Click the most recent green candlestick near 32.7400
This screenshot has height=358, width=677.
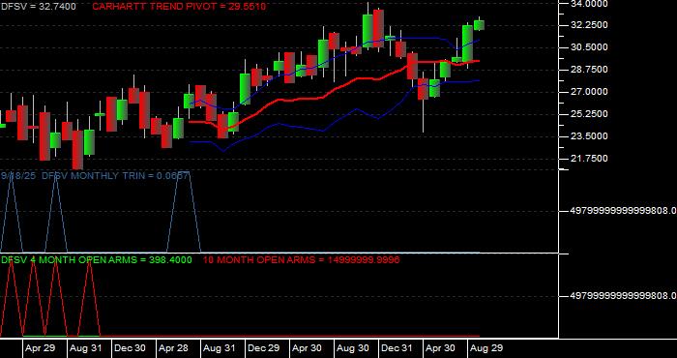(x=479, y=25)
